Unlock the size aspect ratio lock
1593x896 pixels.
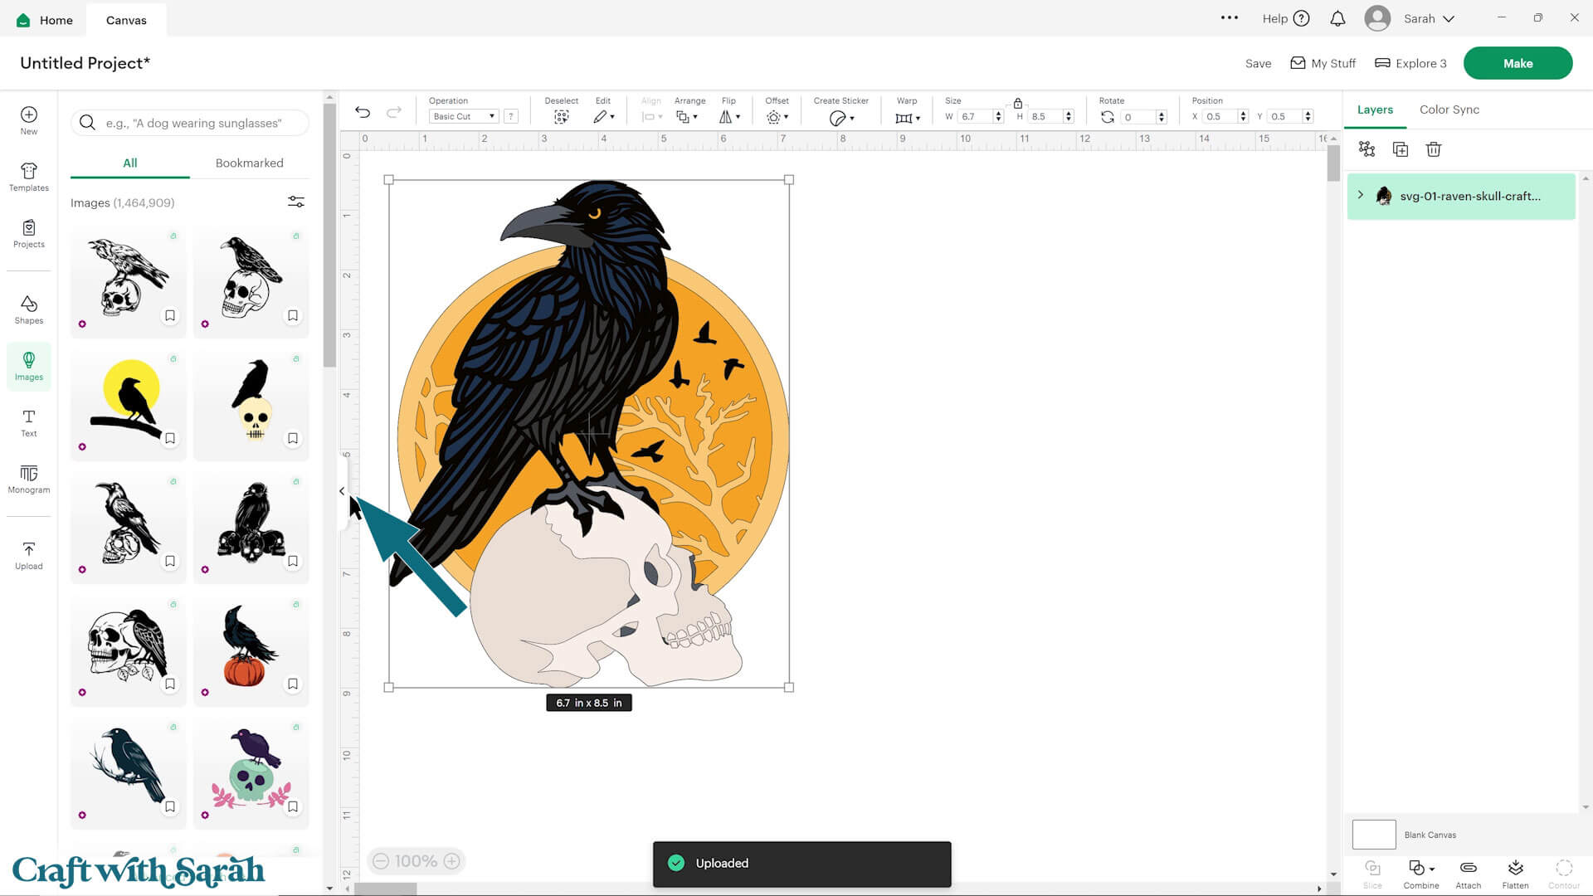[x=1017, y=104]
